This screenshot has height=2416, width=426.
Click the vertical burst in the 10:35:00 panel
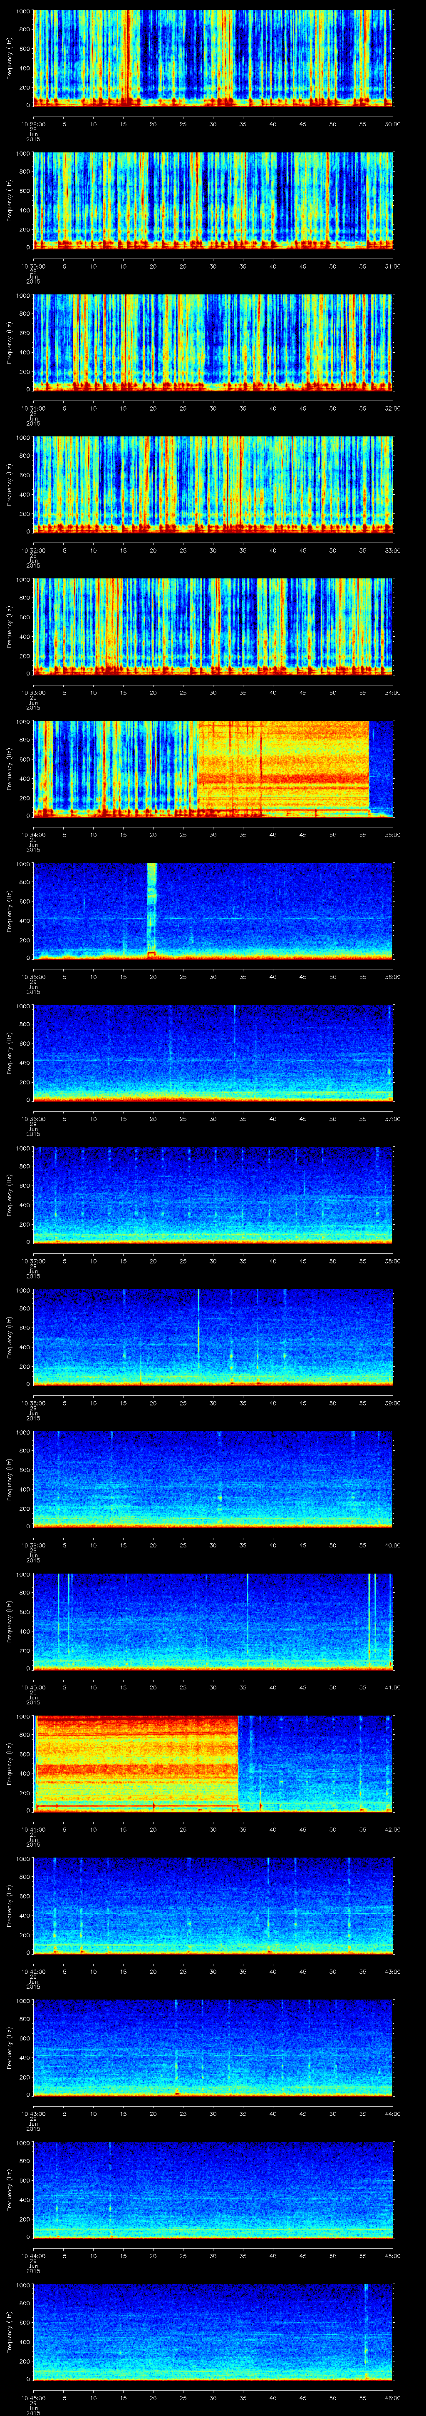[x=152, y=911]
